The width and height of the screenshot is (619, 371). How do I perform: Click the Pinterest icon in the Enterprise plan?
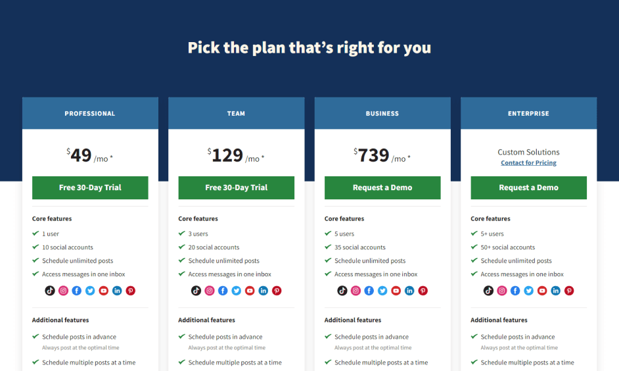tap(569, 291)
